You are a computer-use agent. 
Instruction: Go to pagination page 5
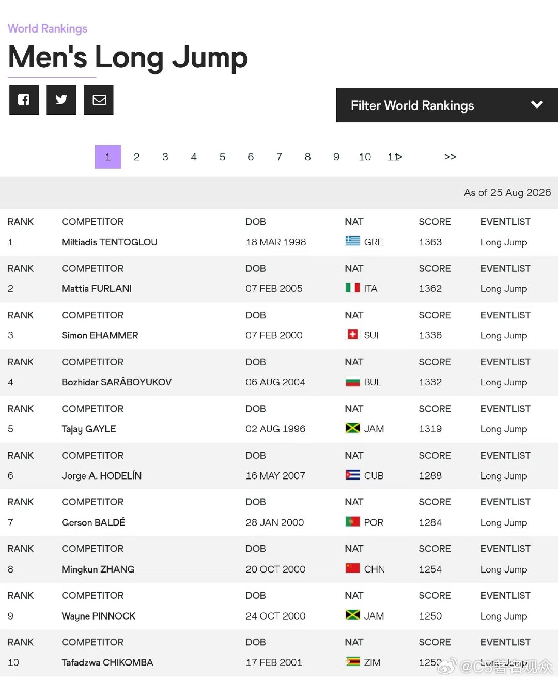coord(222,157)
